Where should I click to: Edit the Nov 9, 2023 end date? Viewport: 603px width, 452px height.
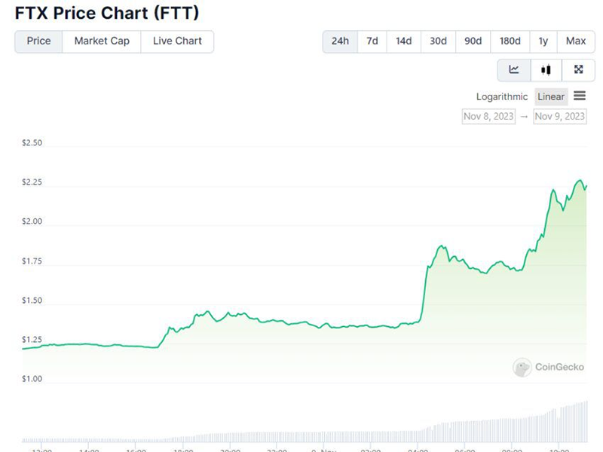560,117
